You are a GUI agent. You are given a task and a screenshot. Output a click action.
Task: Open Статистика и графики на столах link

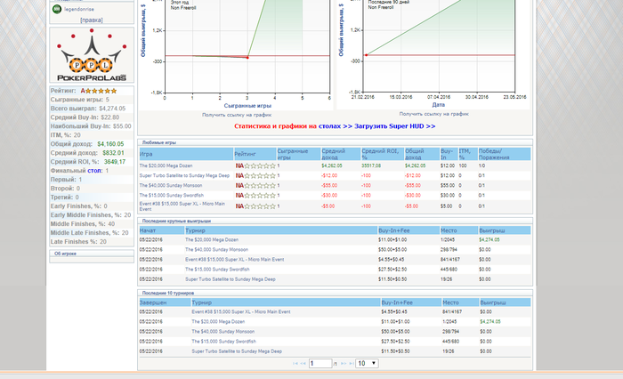click(293, 126)
